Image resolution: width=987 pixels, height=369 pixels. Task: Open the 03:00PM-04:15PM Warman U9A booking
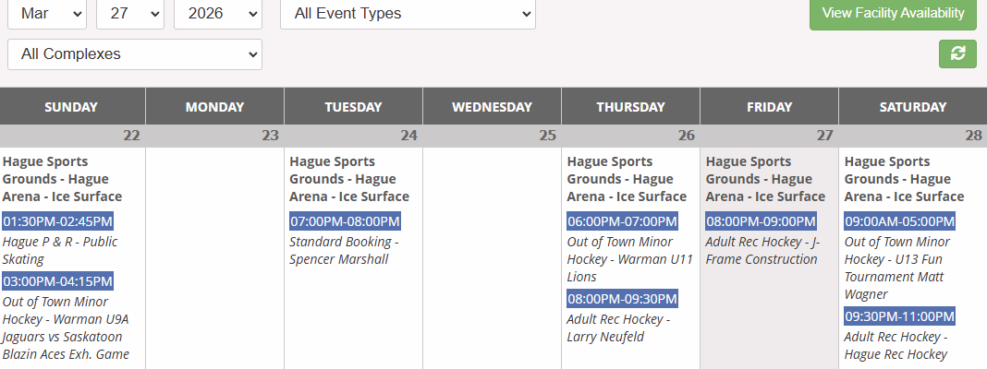tap(58, 281)
